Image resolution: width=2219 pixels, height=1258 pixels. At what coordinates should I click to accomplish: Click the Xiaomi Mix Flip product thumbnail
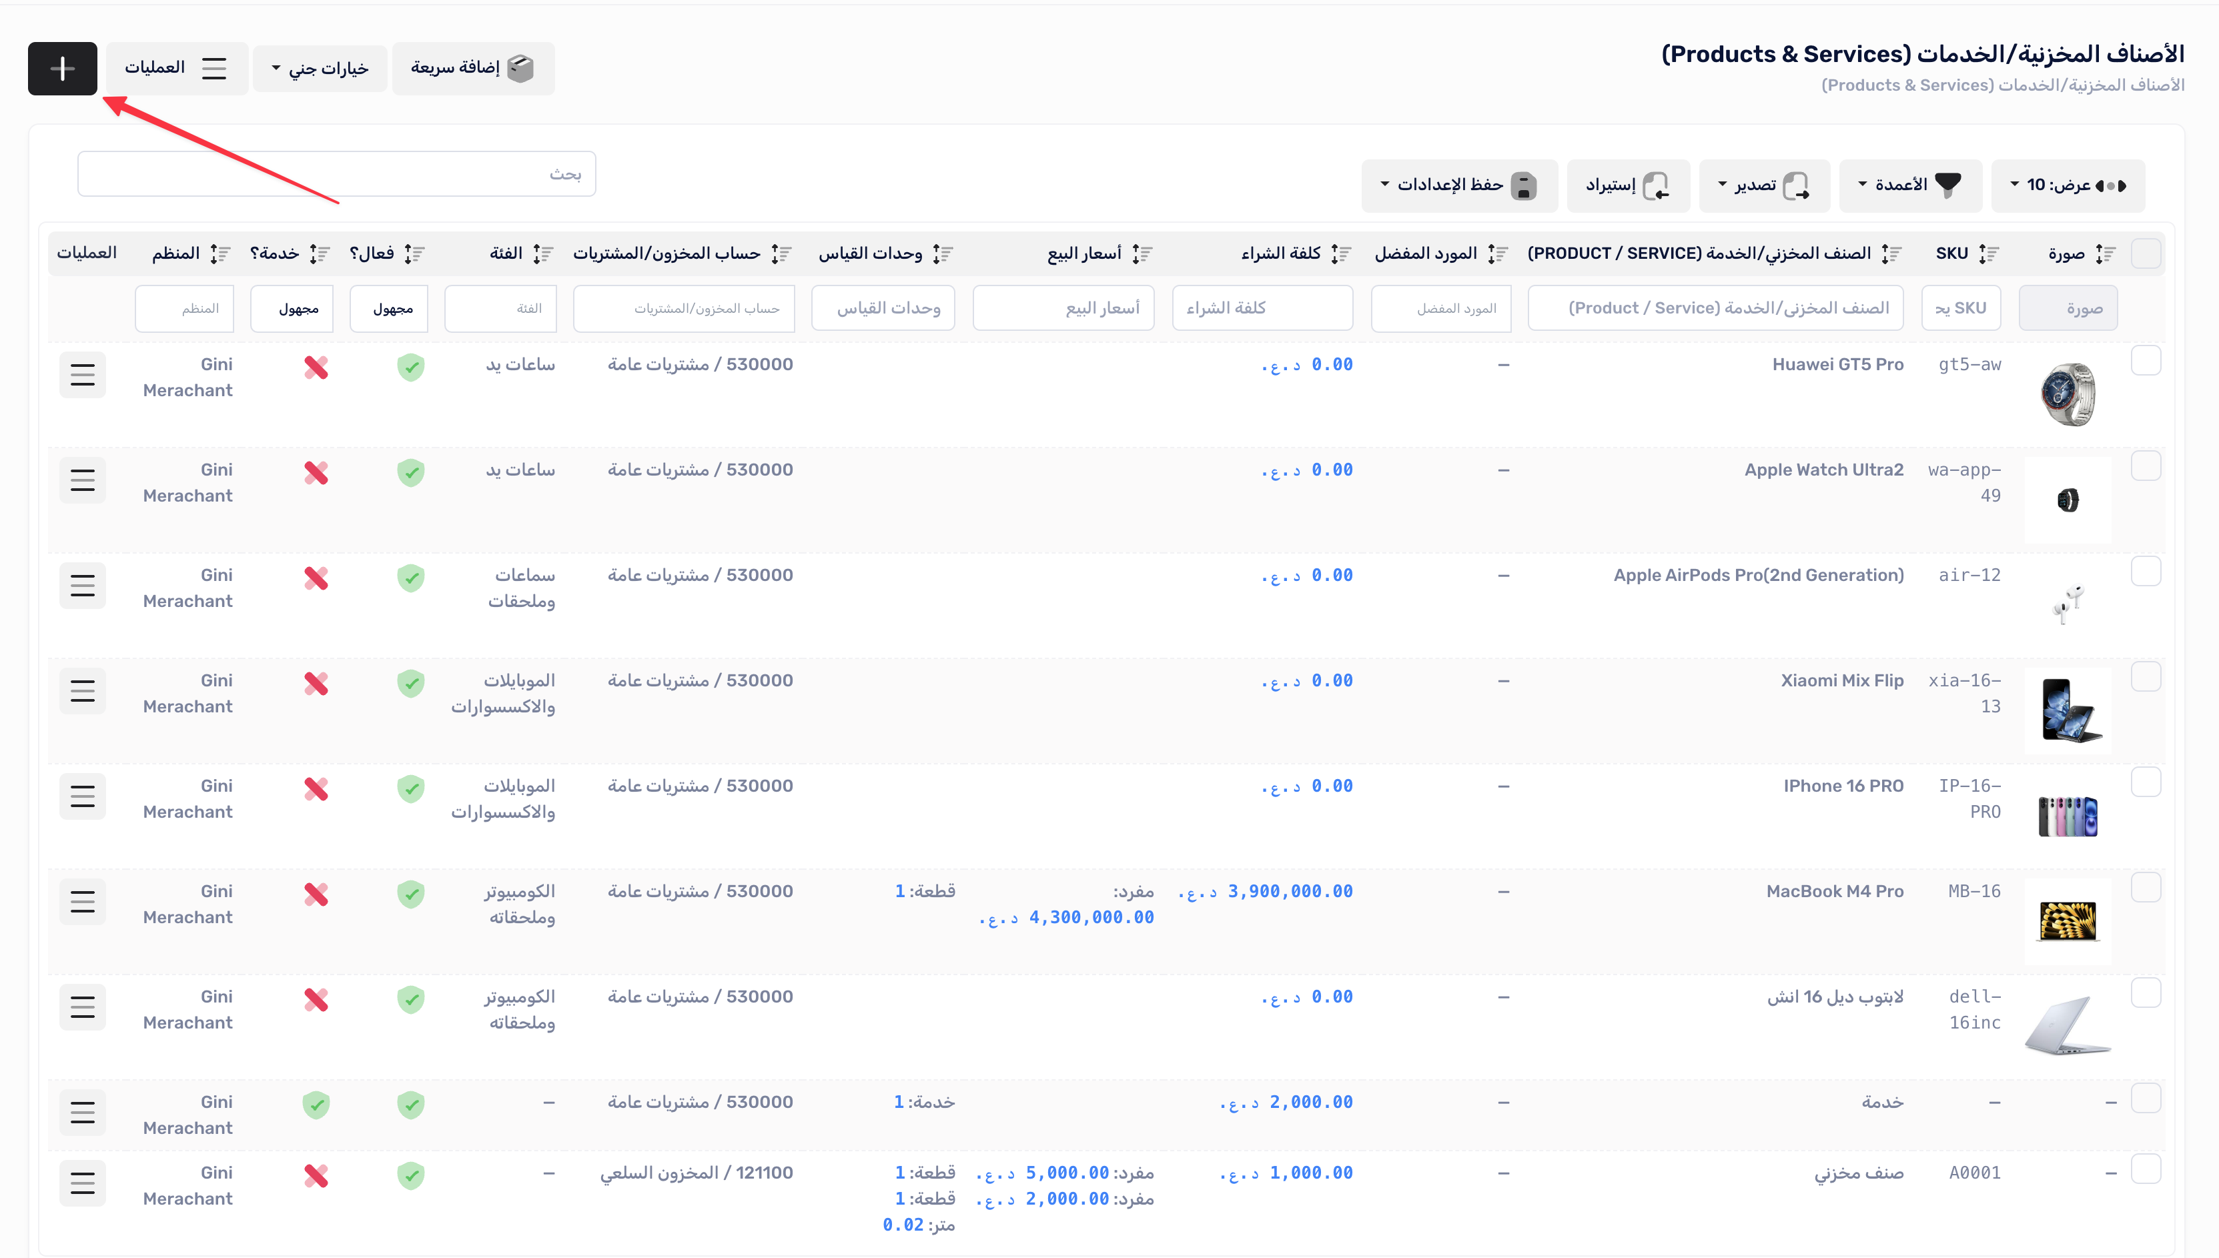point(2067,710)
